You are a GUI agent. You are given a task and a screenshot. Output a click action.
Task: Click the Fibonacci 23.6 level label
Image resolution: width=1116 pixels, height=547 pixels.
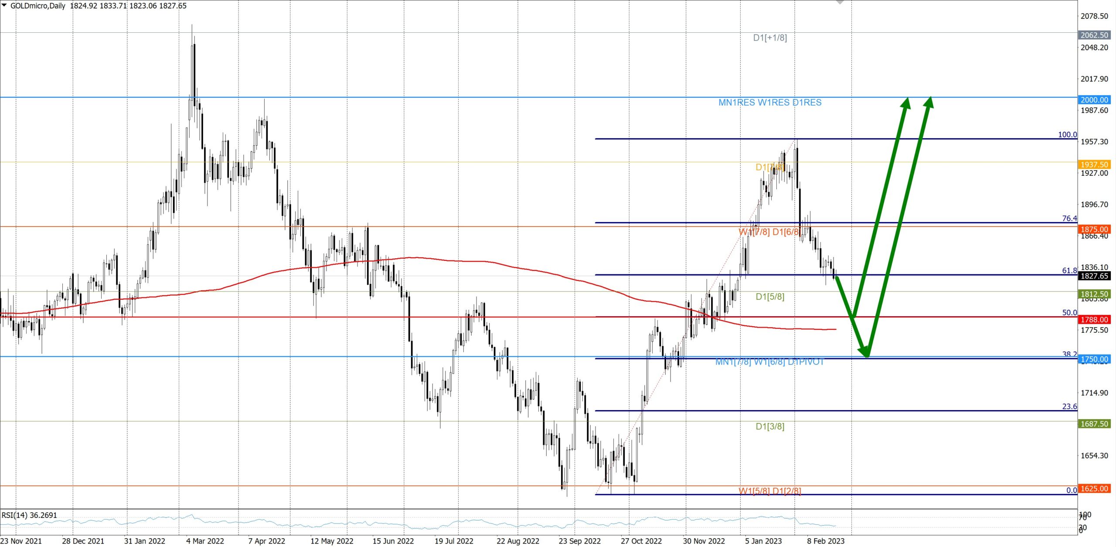[1069, 407]
